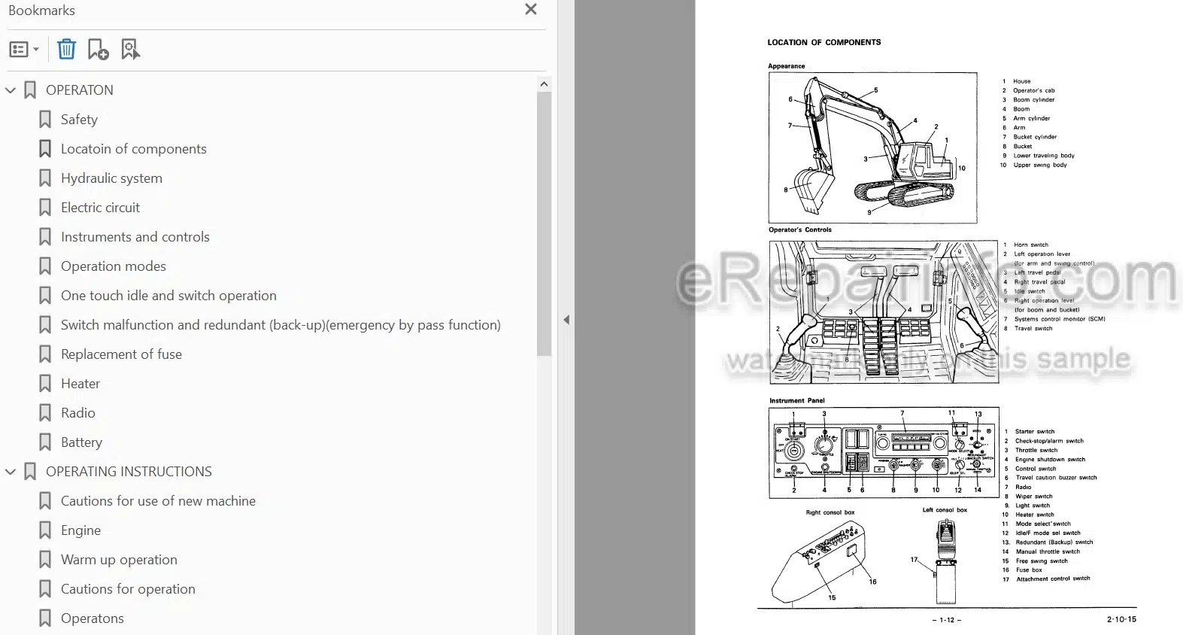Close the Bookmarks panel
The height and width of the screenshot is (635, 1183).
pyautogui.click(x=531, y=9)
